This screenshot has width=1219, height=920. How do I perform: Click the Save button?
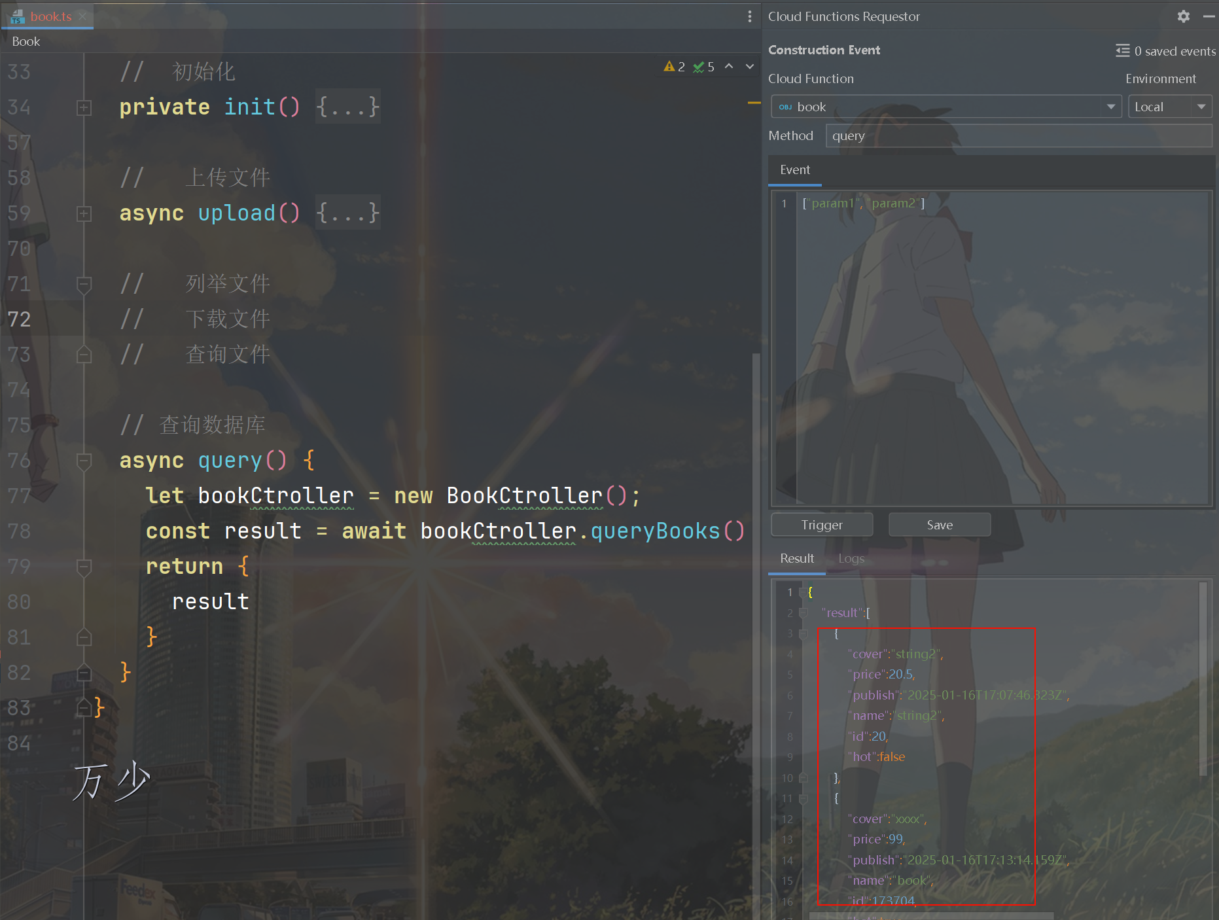tap(940, 525)
